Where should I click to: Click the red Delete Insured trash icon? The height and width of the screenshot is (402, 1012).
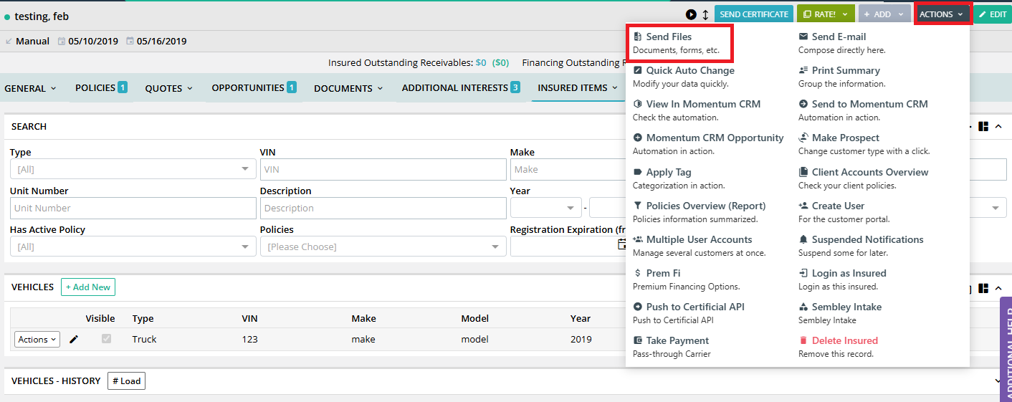click(x=803, y=340)
